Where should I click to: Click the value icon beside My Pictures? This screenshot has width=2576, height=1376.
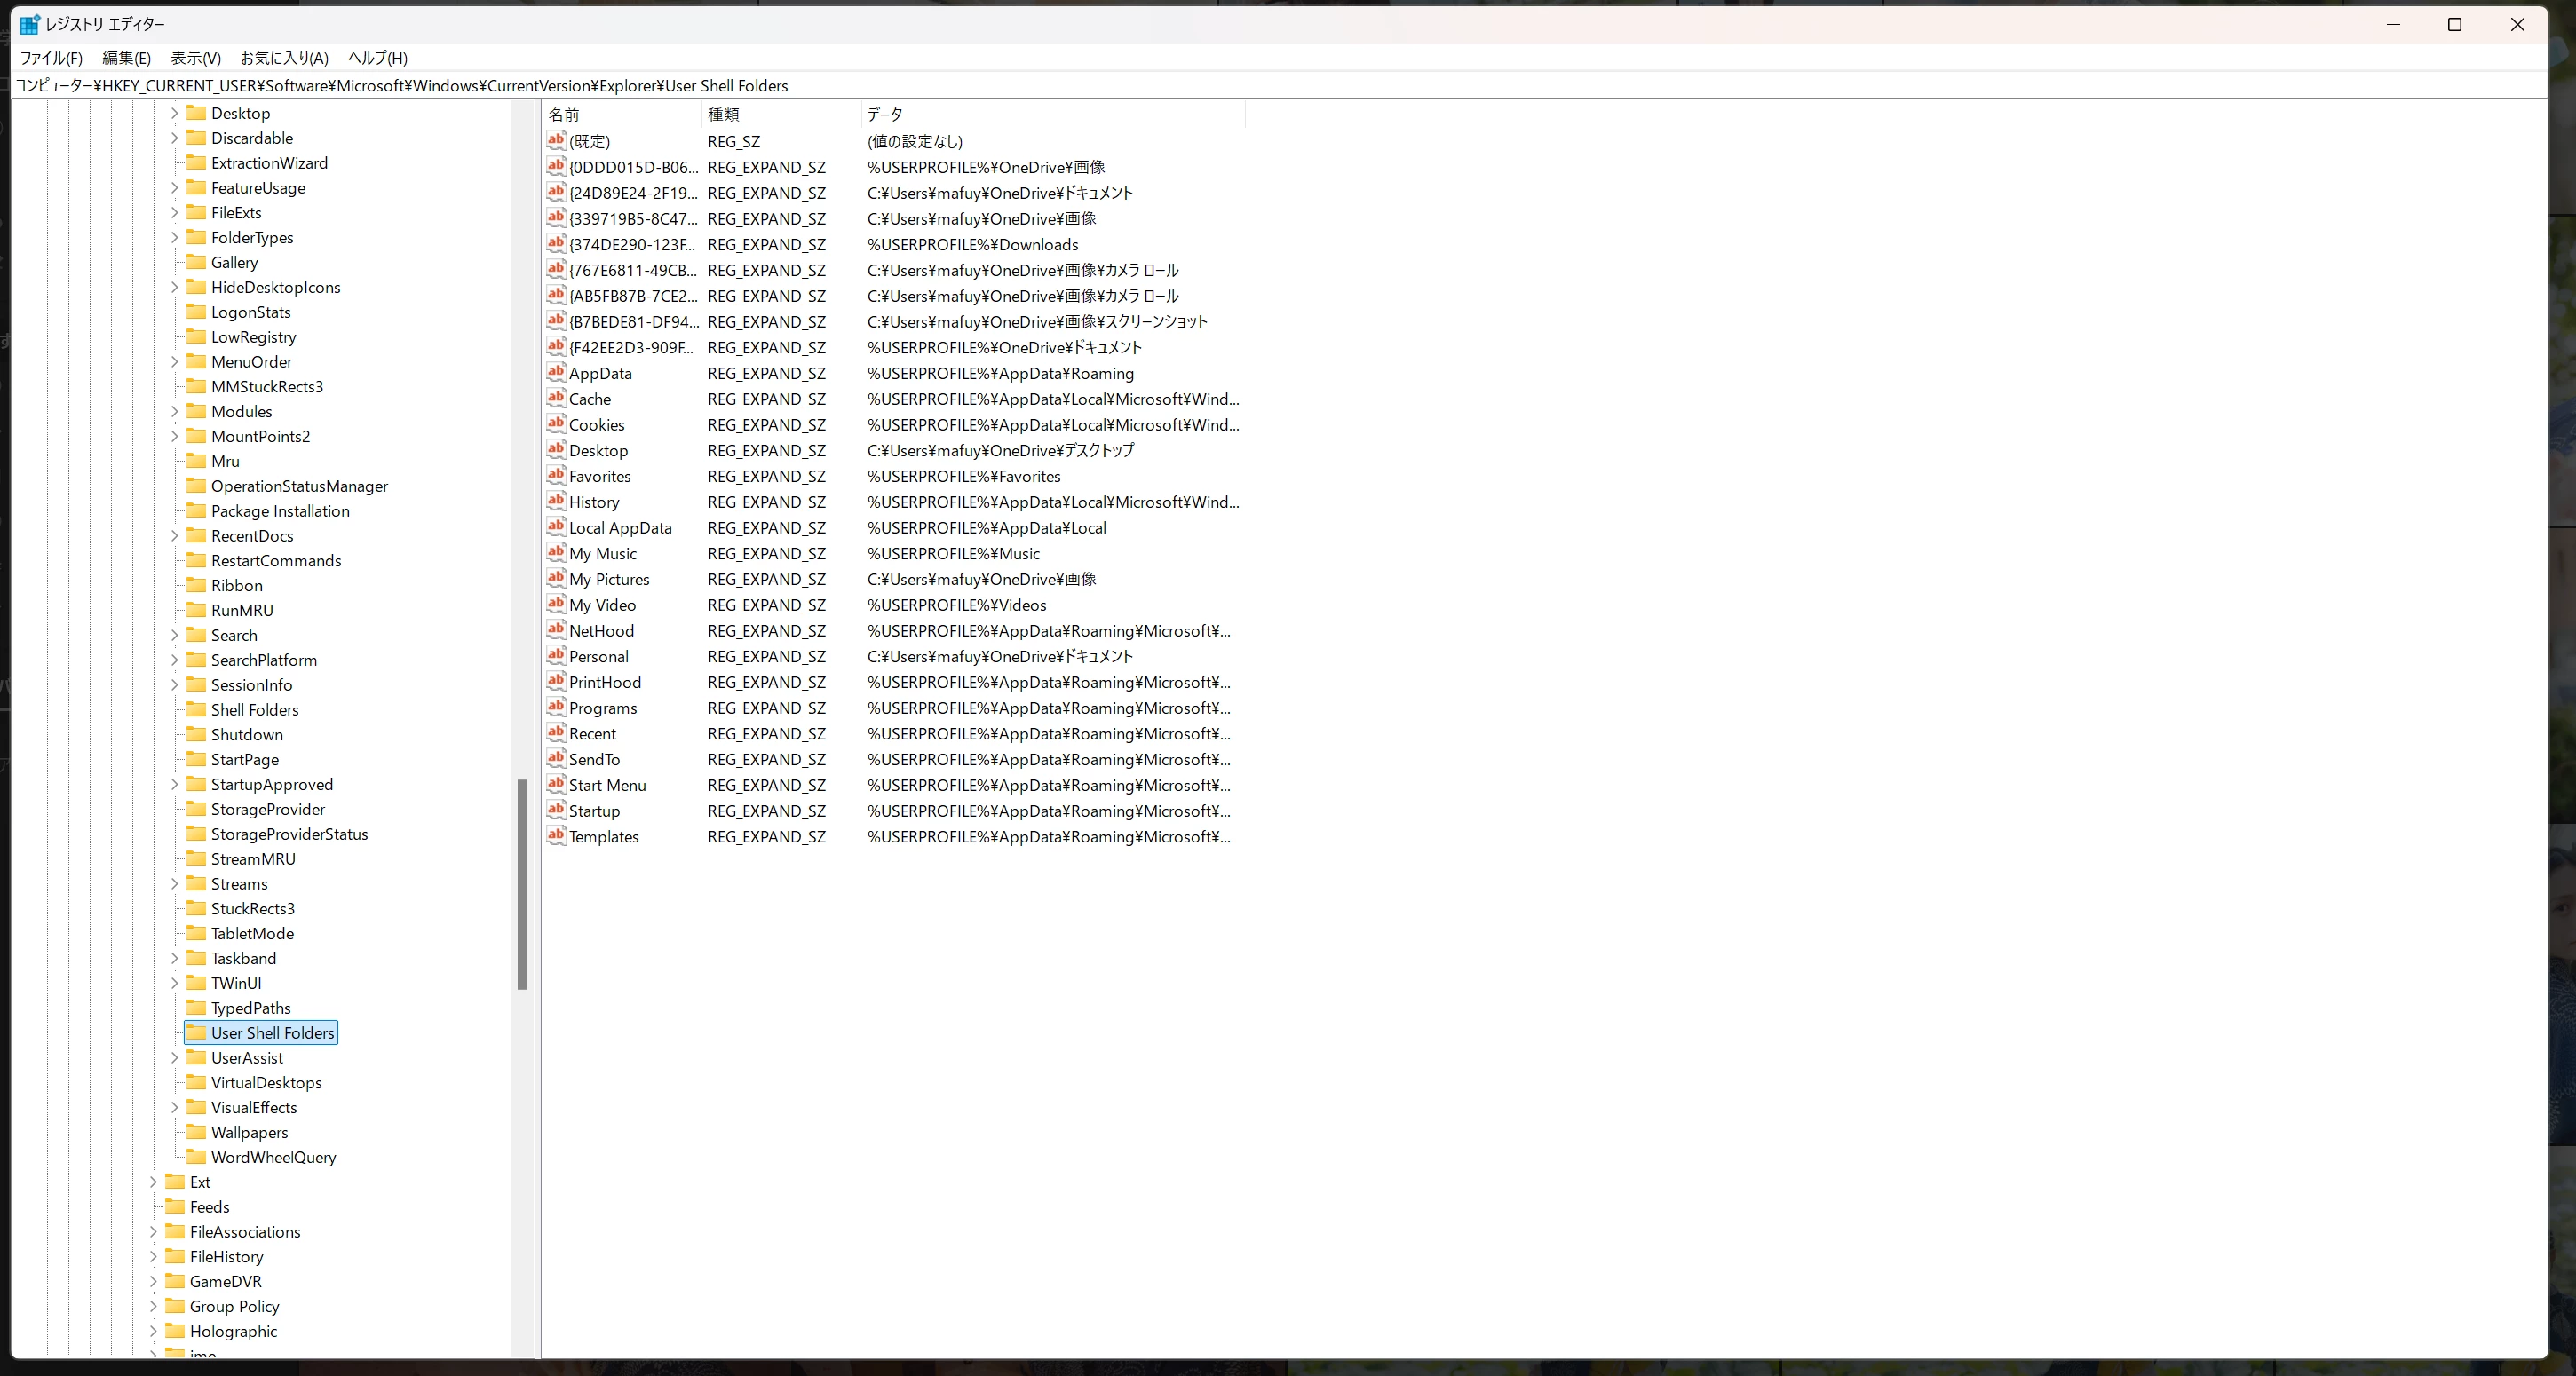[x=556, y=579]
